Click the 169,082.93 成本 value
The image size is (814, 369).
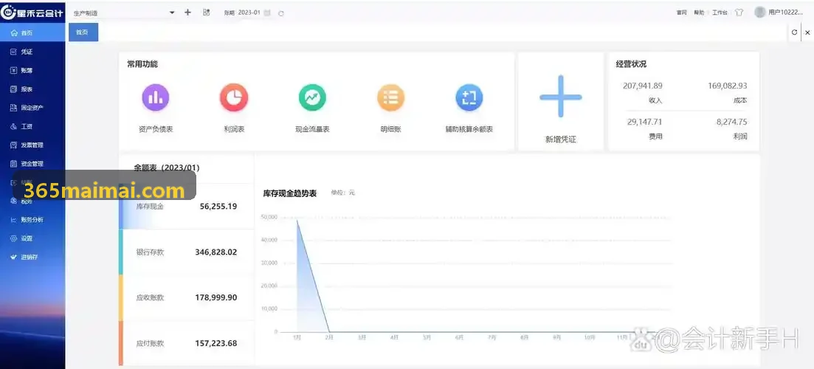pyautogui.click(x=728, y=86)
